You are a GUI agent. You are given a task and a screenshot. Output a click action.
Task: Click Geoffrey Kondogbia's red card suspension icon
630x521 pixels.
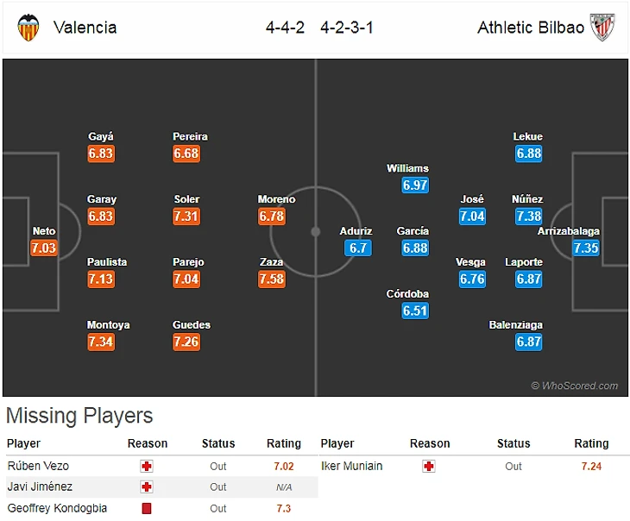(147, 508)
